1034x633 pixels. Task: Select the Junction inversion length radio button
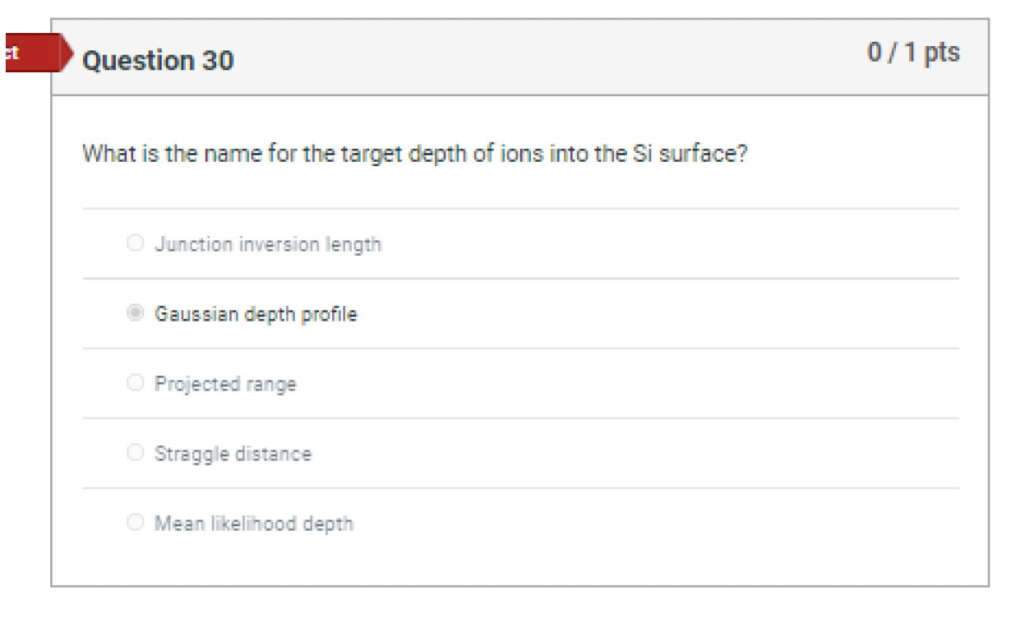136,243
